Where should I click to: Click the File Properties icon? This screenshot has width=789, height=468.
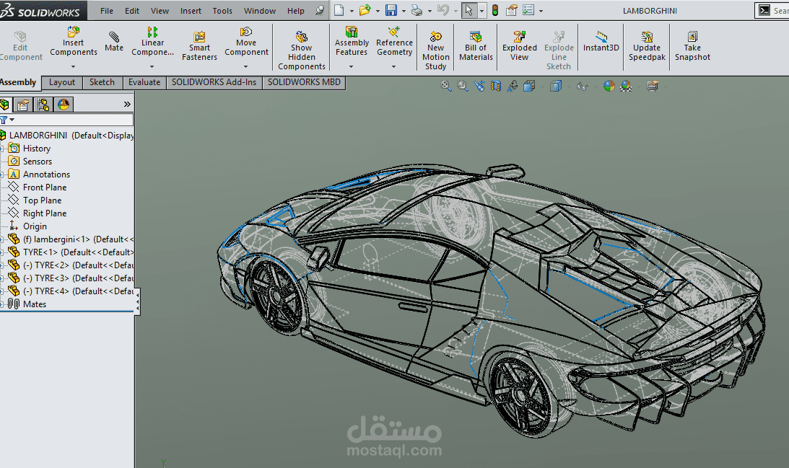512,10
